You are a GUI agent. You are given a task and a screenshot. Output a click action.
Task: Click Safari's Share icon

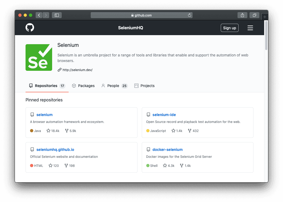[x=242, y=15]
